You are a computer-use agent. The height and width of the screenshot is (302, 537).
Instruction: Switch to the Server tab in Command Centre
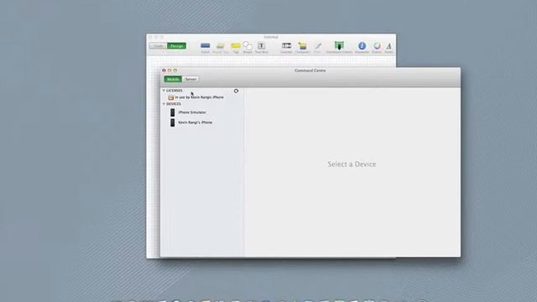[190, 79]
